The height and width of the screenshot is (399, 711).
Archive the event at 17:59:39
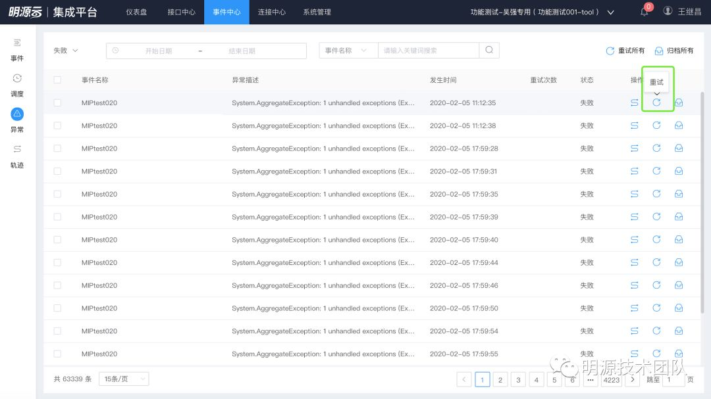[679, 216]
